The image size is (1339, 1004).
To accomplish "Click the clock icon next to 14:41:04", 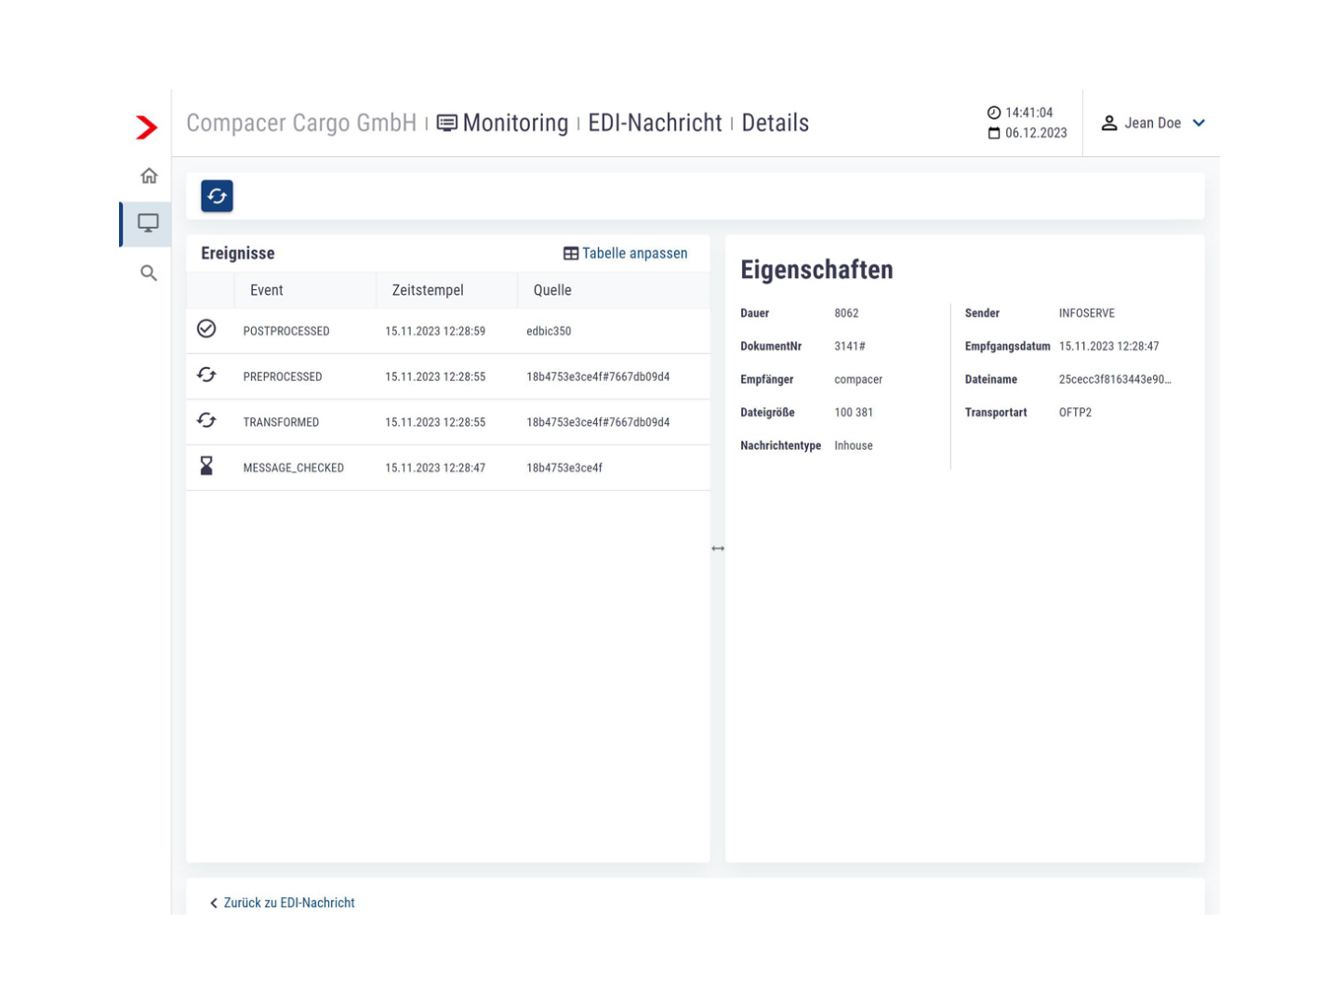I will click(x=993, y=112).
